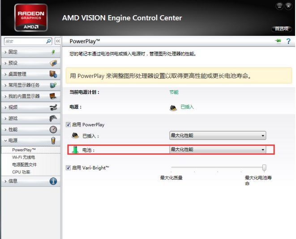Screen dimensions: 296x239
Task: Click the green pin-page icon near help
Action: [x=278, y=41]
